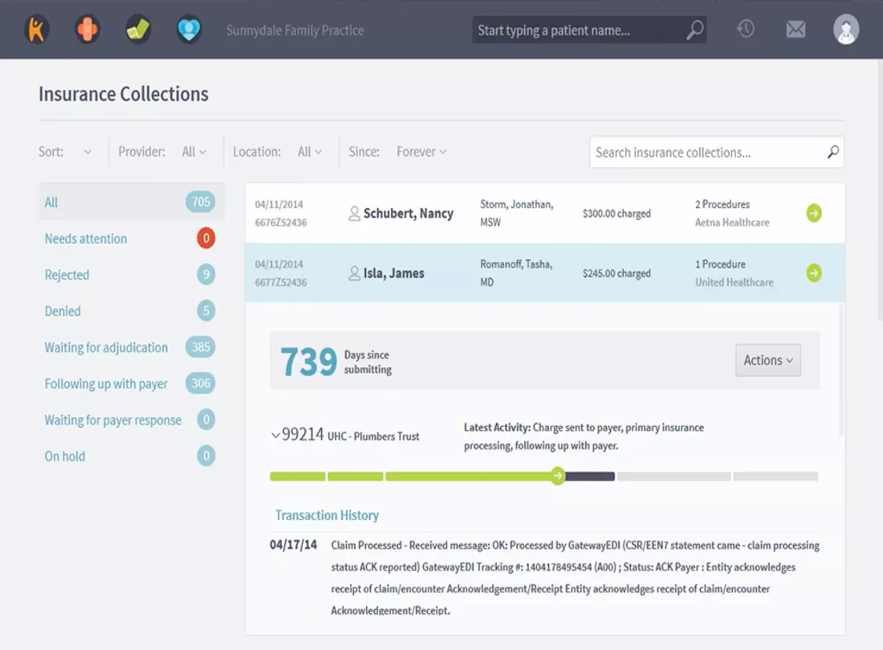Expand the Since: Forever dropdown
Viewport: 883px width, 650px height.
pos(421,151)
